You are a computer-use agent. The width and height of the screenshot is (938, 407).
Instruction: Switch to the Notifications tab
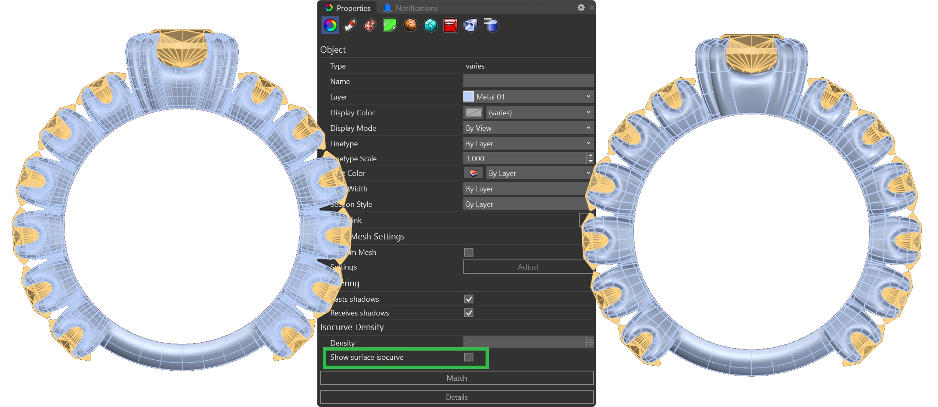pos(411,8)
